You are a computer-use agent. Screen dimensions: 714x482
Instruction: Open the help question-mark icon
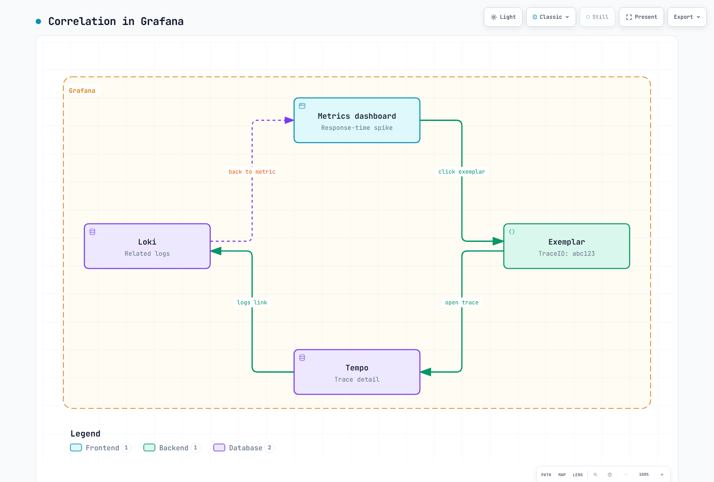[x=610, y=474]
